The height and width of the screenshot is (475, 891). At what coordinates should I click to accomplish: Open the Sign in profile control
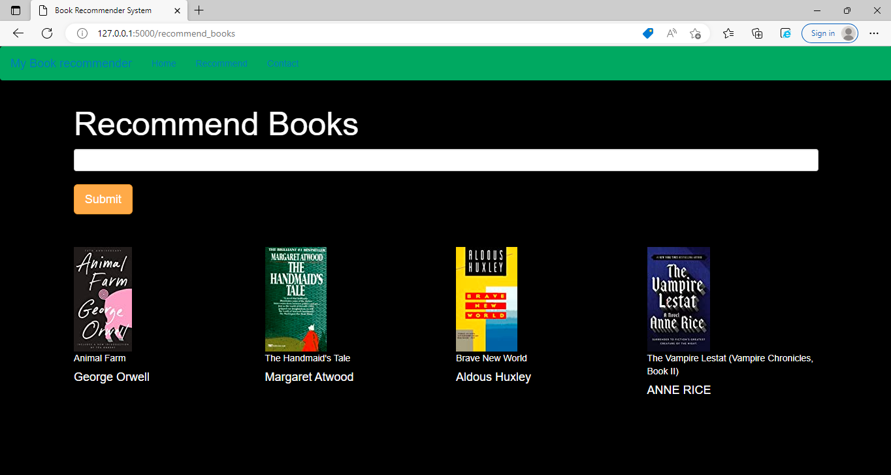(830, 33)
